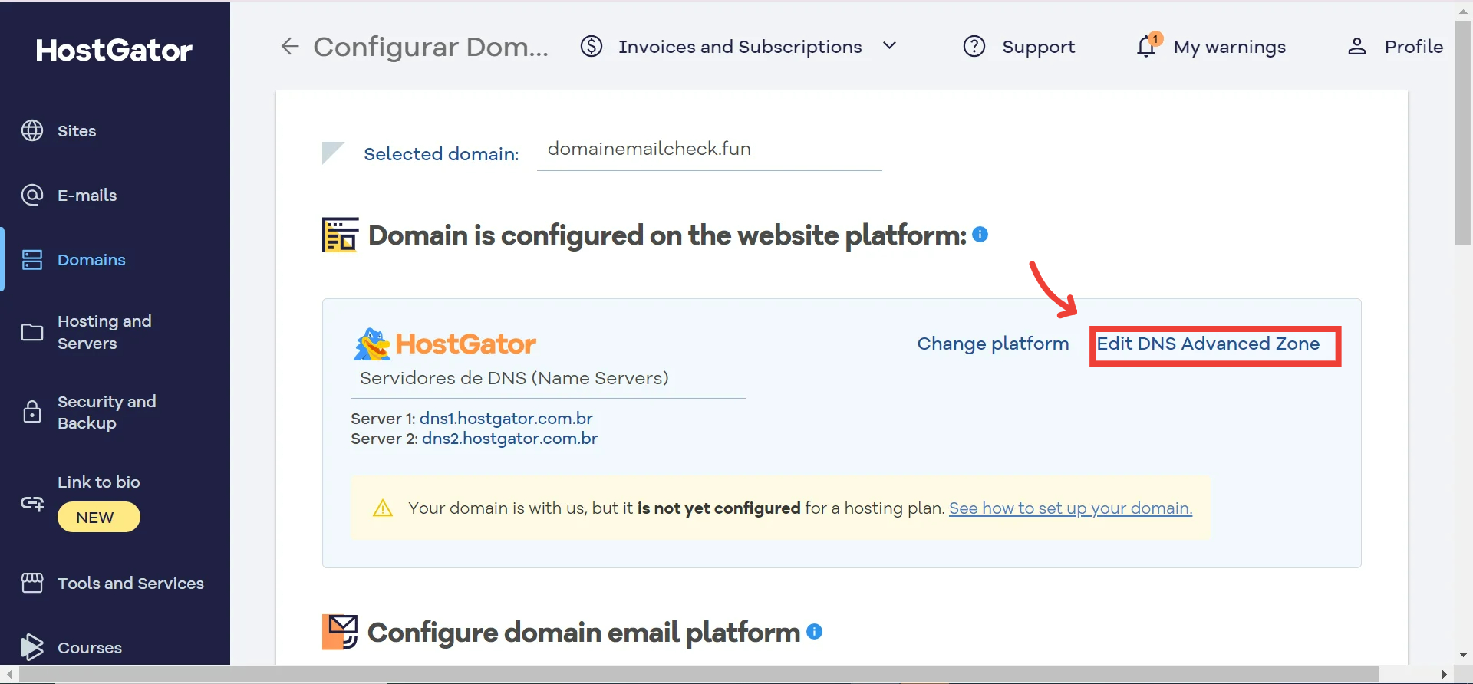Click the NEW badge under Link to bio

(98, 517)
